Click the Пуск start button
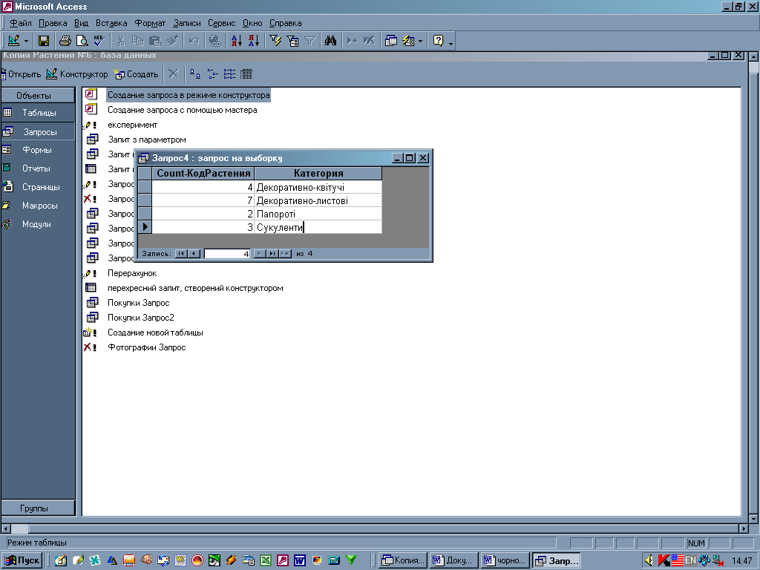Viewport: 760px width, 570px height. (22, 560)
